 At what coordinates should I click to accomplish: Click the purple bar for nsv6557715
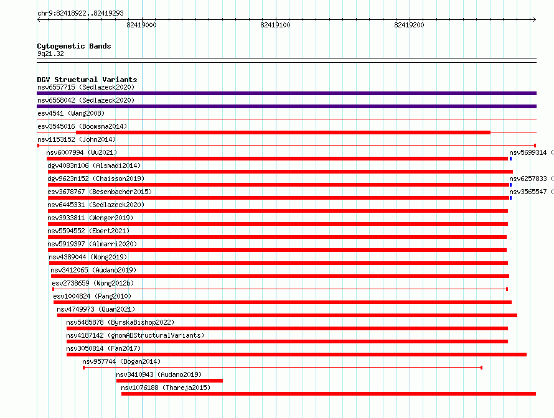(x=286, y=93)
